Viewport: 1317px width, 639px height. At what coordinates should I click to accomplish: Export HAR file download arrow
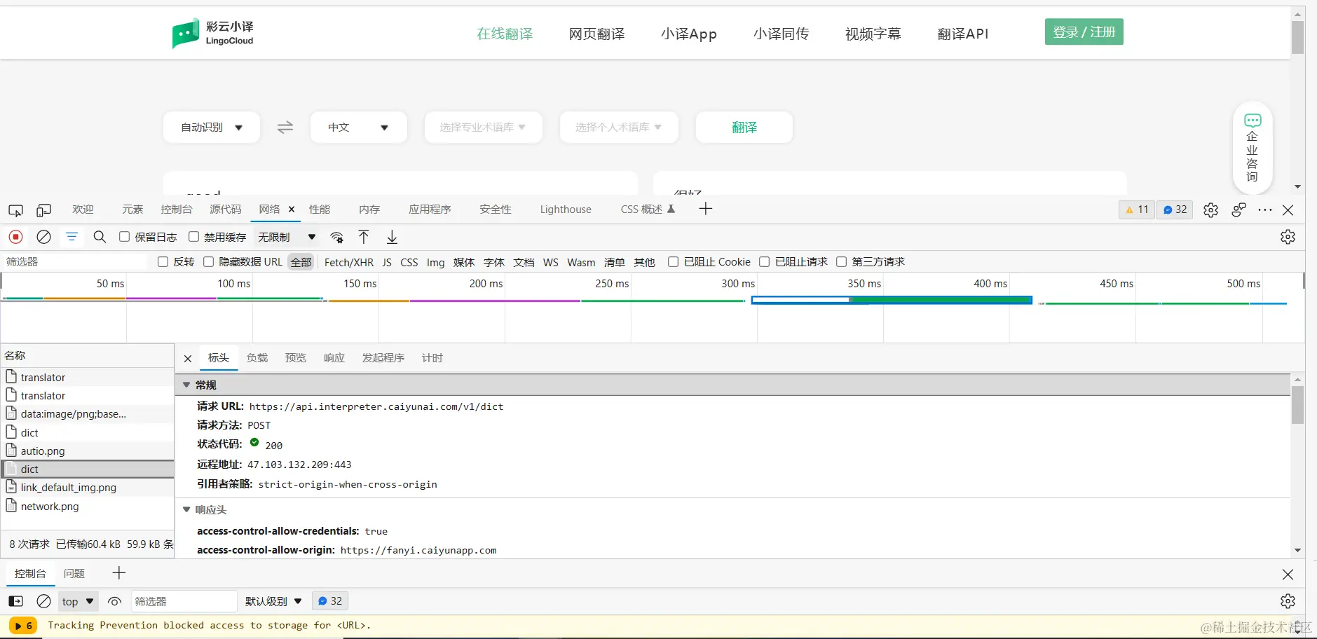[392, 237]
